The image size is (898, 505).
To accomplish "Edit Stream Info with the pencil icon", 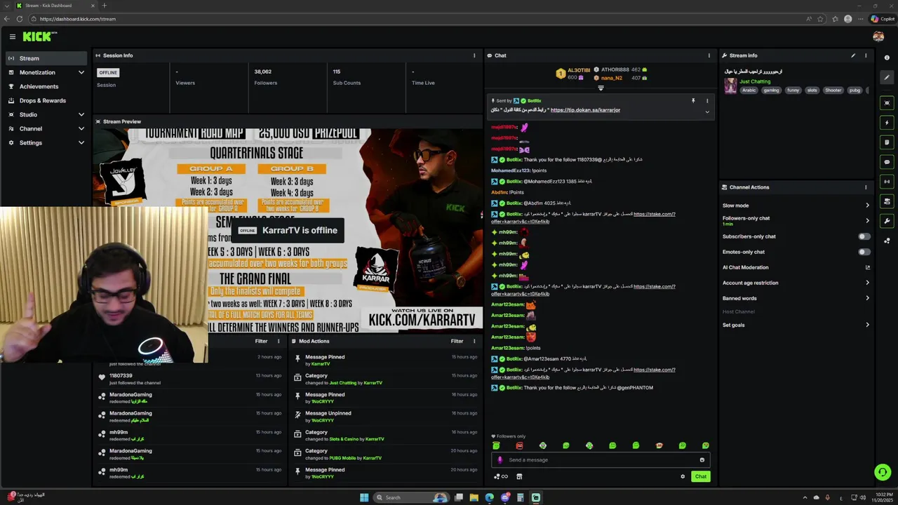I will coord(853,55).
